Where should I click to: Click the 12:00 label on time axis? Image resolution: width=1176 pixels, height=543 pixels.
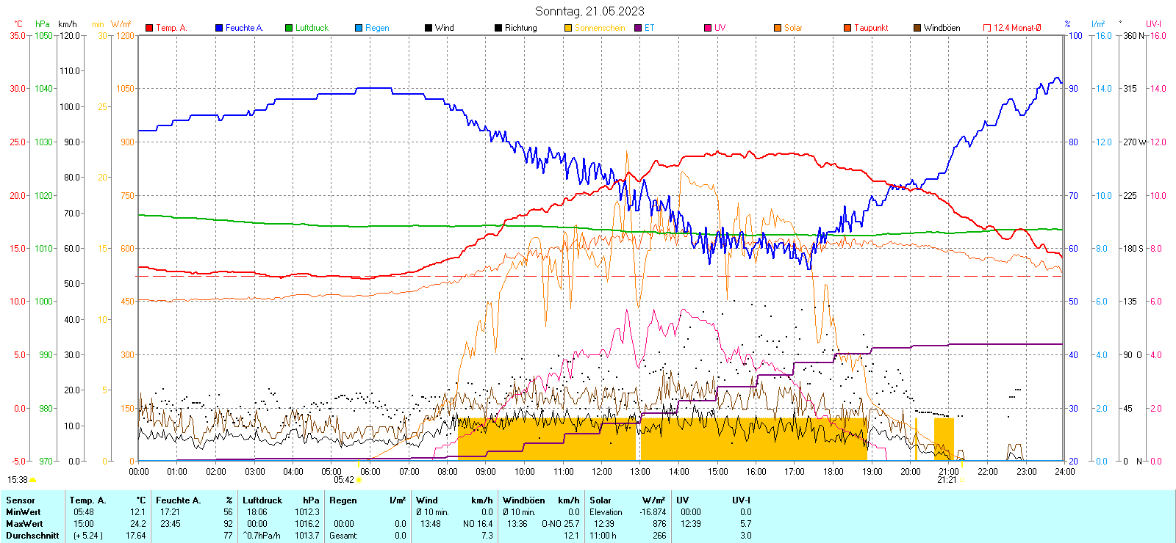[x=602, y=472]
